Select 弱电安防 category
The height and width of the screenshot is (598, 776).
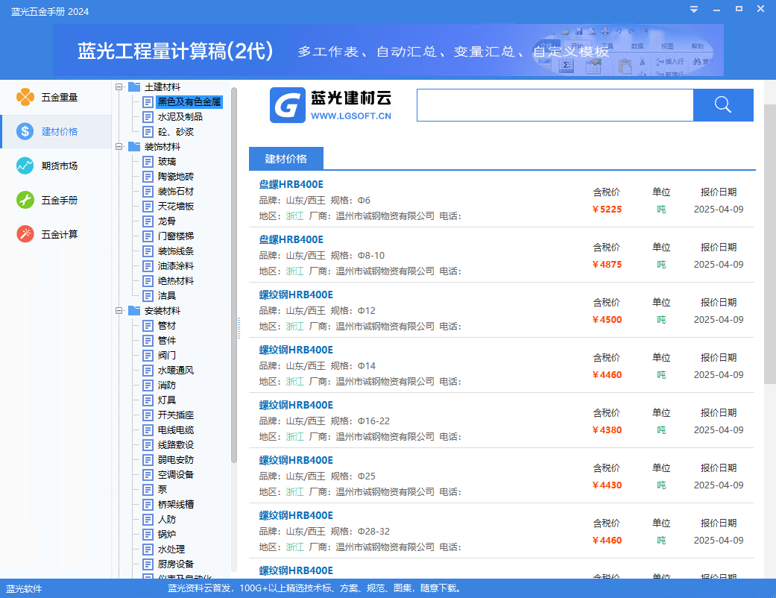click(176, 460)
